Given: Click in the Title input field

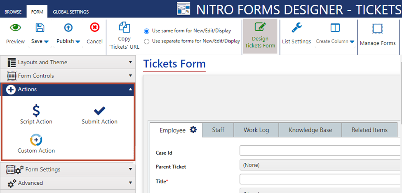Looking at the screenshot, I should click(x=320, y=179).
